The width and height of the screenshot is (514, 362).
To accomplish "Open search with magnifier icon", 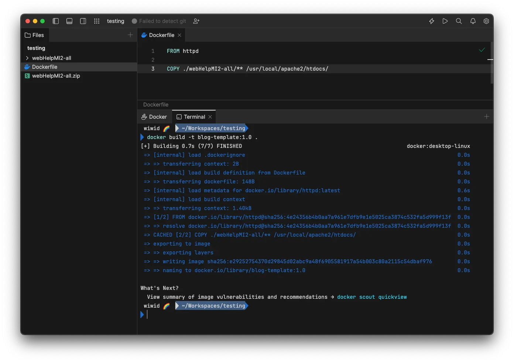I will (x=459, y=21).
